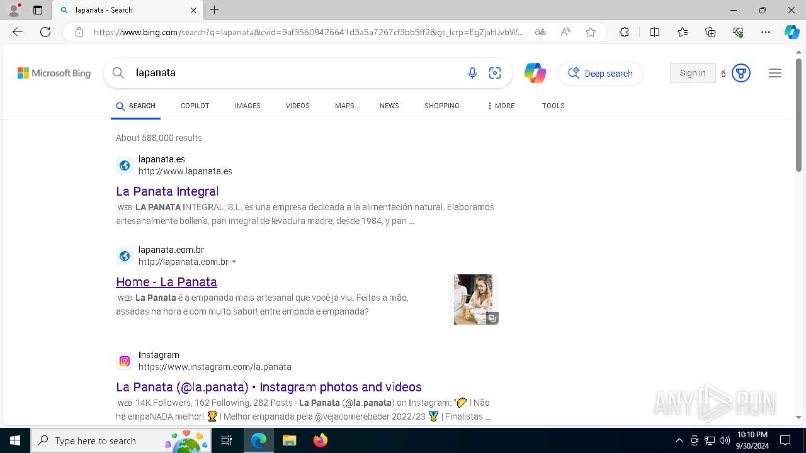The height and width of the screenshot is (453, 806).
Task: Click the lapanata.com.br globe favicon
Action: pos(125,256)
